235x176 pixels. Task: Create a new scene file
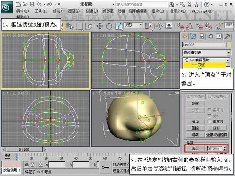18,4
